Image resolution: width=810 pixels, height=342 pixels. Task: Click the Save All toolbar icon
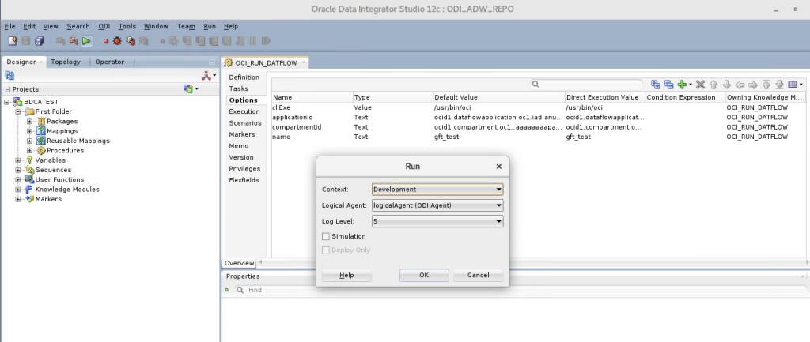(40, 41)
